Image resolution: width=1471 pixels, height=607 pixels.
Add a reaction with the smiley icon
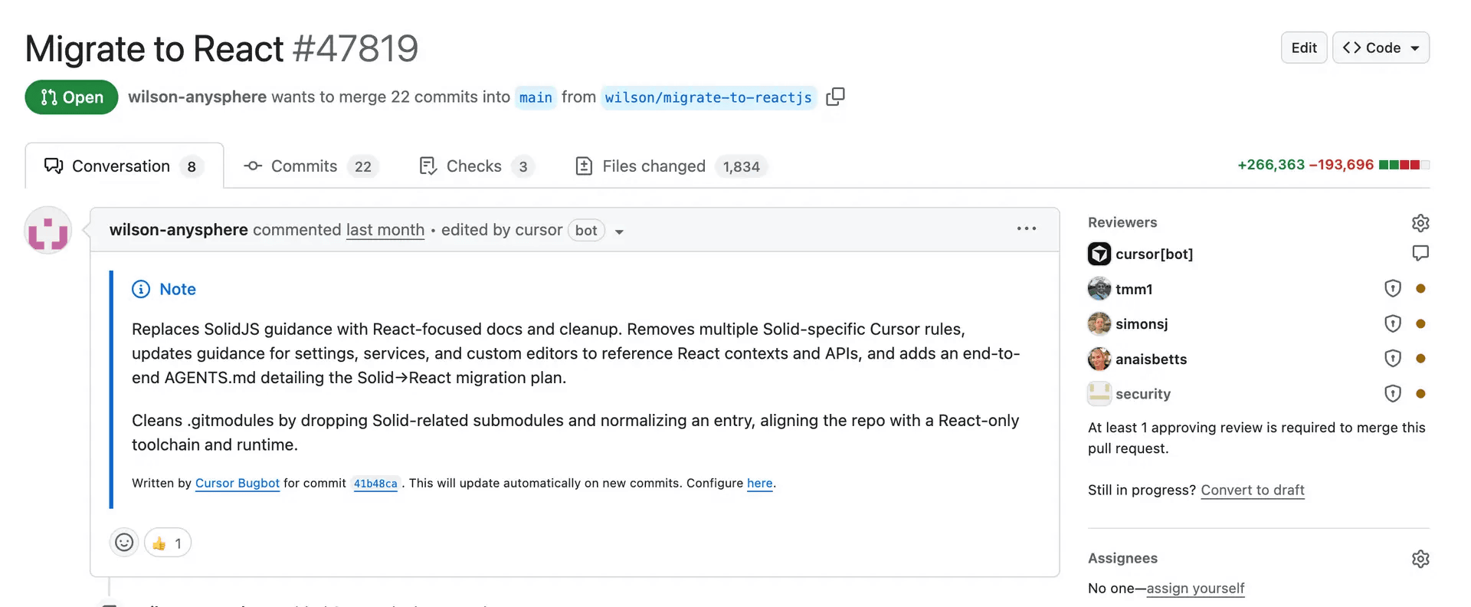point(124,543)
